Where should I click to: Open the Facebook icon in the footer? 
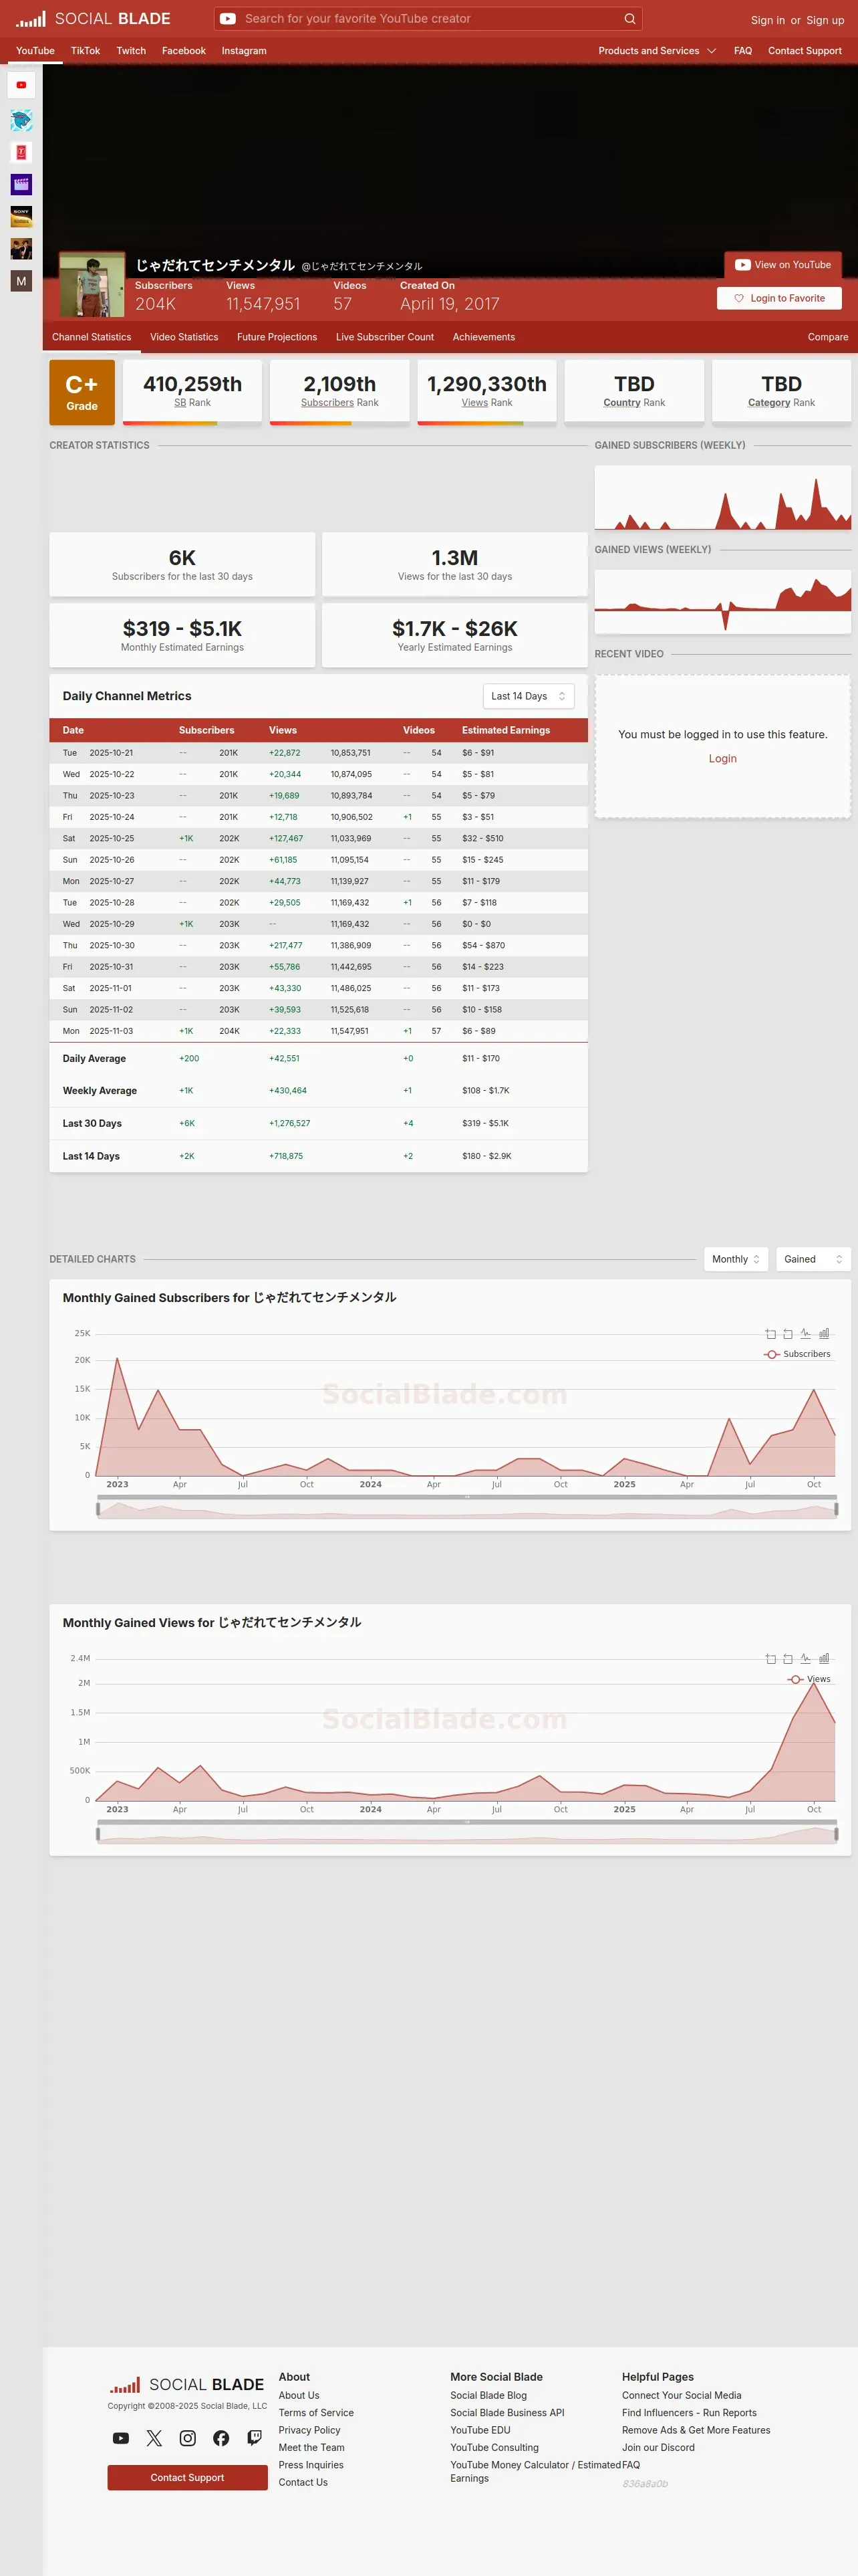pyautogui.click(x=221, y=2438)
